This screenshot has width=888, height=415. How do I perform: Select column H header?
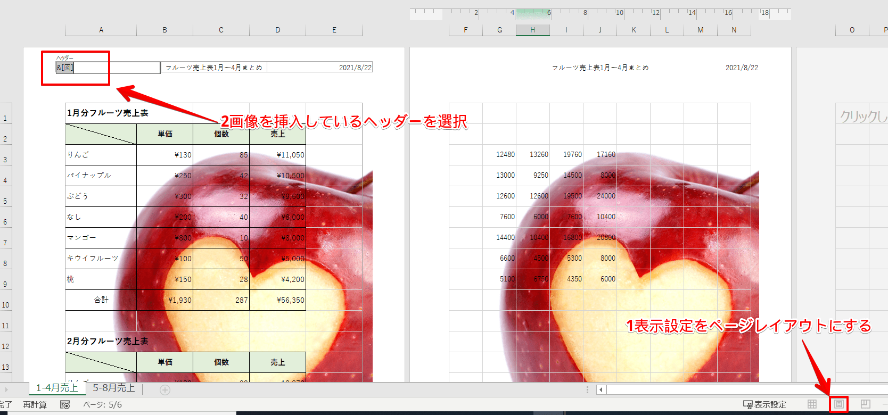[x=532, y=30]
